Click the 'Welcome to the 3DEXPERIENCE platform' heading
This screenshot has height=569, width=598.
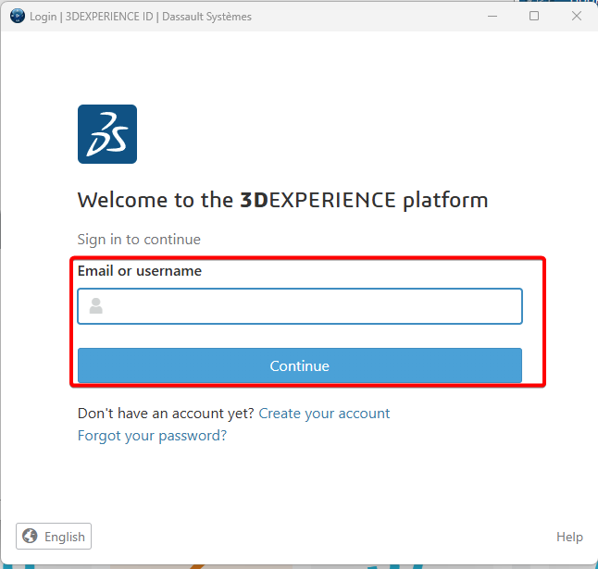(282, 200)
